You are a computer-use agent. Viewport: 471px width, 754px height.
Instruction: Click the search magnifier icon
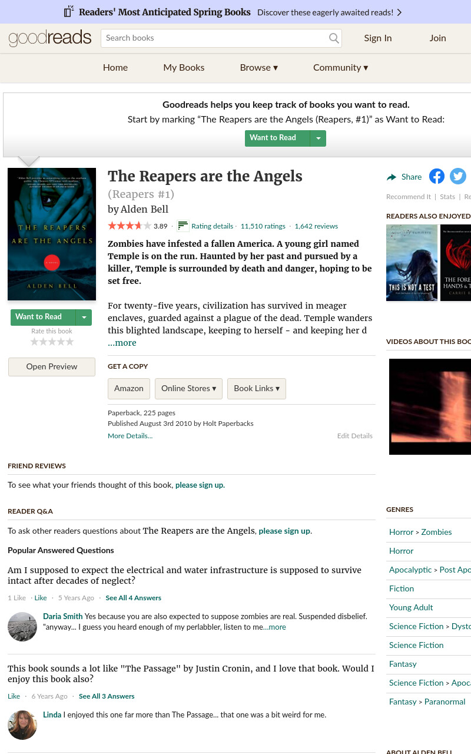pyautogui.click(x=334, y=38)
